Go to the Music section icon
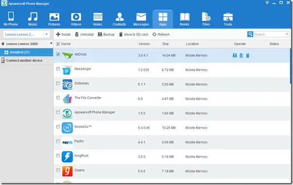The height and width of the screenshot is (185, 293). click(33, 16)
